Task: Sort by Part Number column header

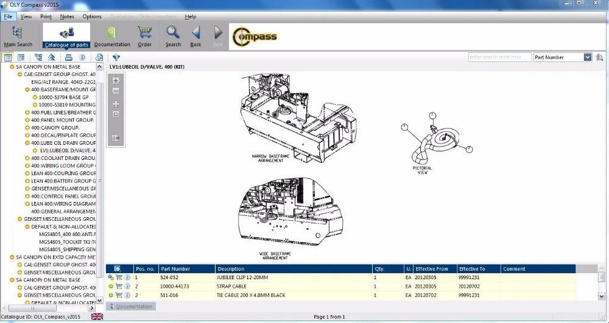Action: (x=187, y=269)
